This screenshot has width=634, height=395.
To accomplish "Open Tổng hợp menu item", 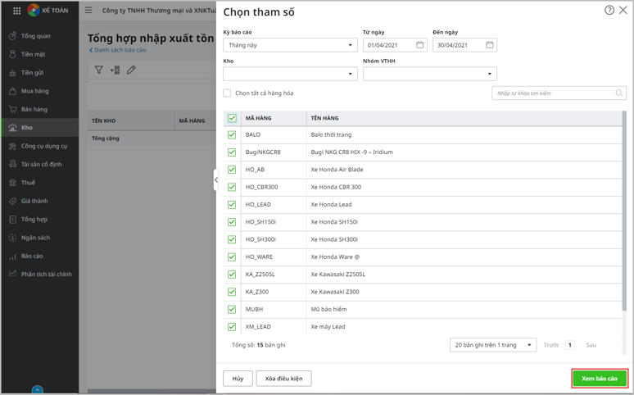I will [39, 220].
